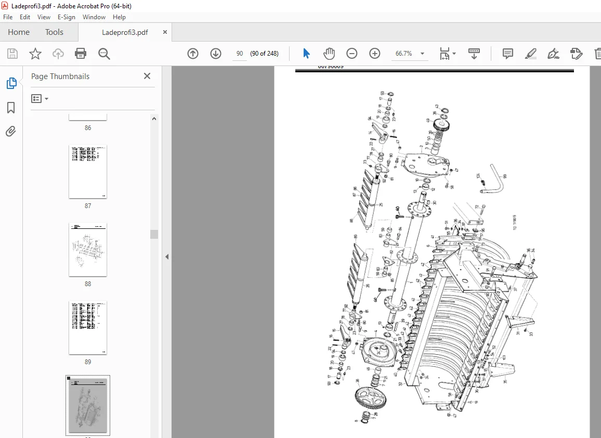Viewport: 601px width, 438px height.
Task: Switch to the Tools tab
Action: tap(54, 32)
